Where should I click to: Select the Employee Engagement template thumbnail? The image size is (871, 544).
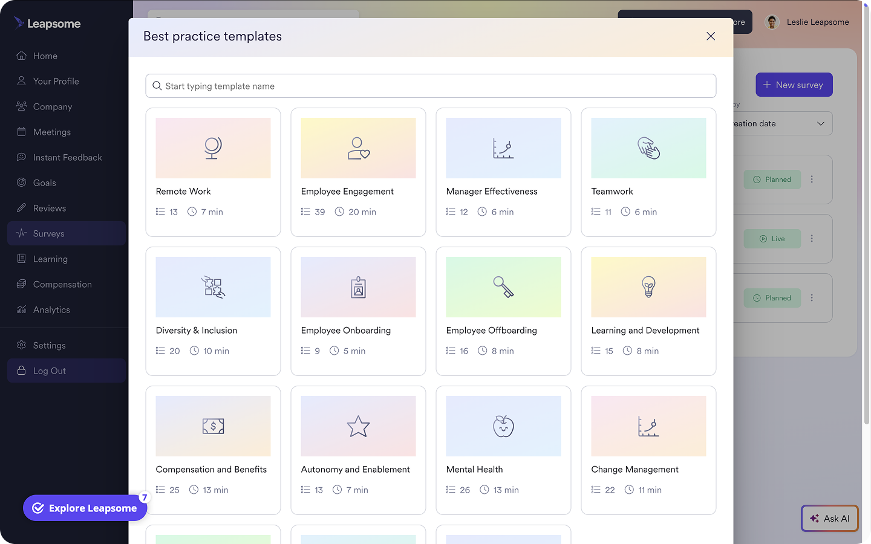pyautogui.click(x=358, y=148)
